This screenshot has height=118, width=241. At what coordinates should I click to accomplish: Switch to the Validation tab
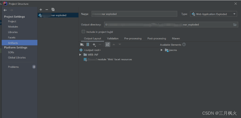113,39
